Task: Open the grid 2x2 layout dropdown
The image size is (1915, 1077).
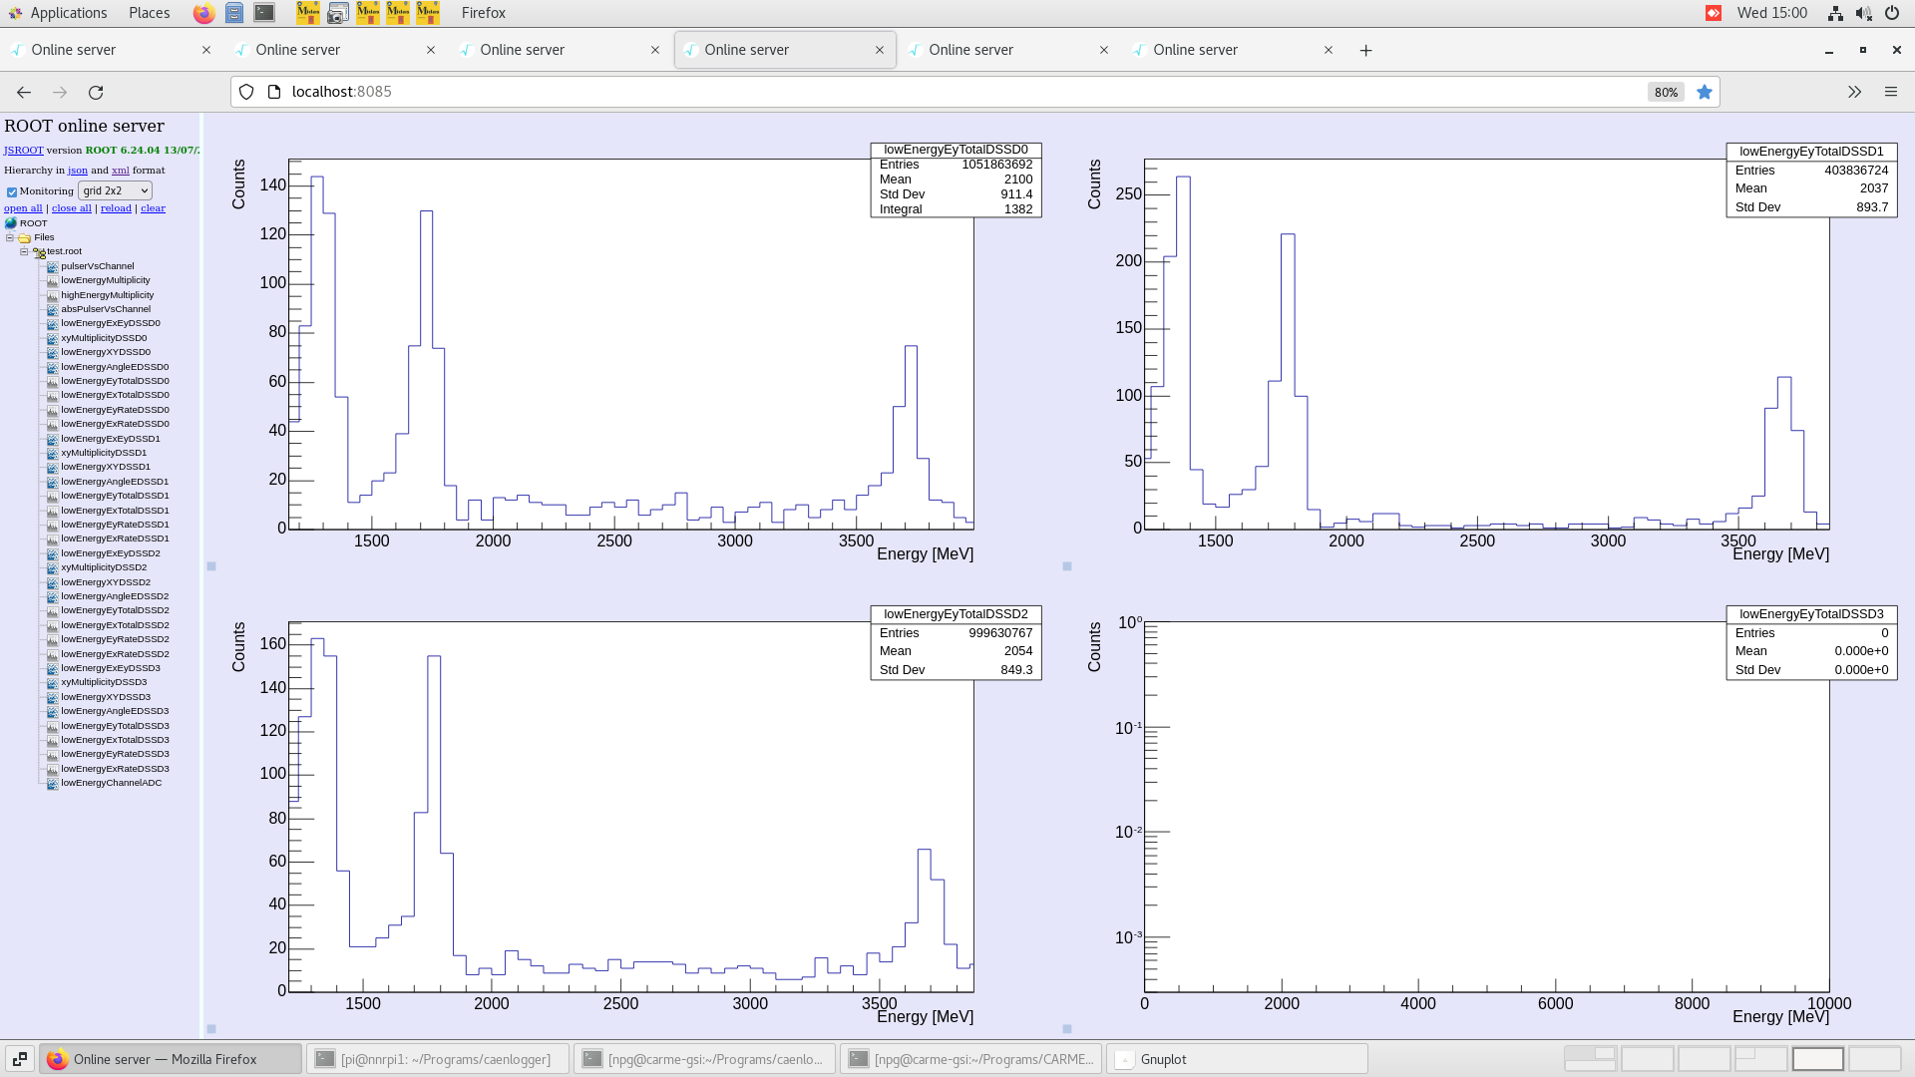Action: 115,190
